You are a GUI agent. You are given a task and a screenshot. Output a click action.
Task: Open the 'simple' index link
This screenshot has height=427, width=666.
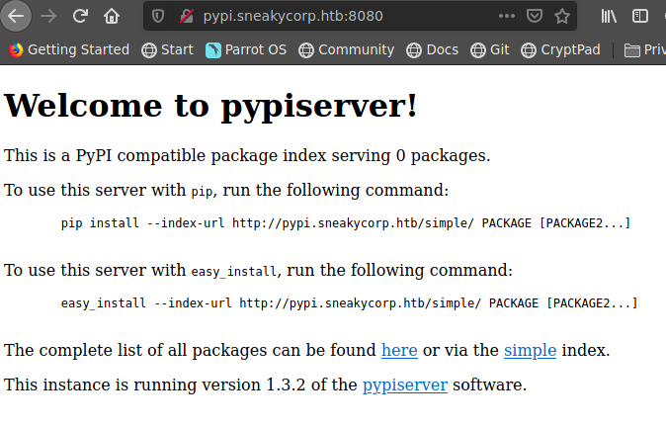pyautogui.click(x=530, y=351)
